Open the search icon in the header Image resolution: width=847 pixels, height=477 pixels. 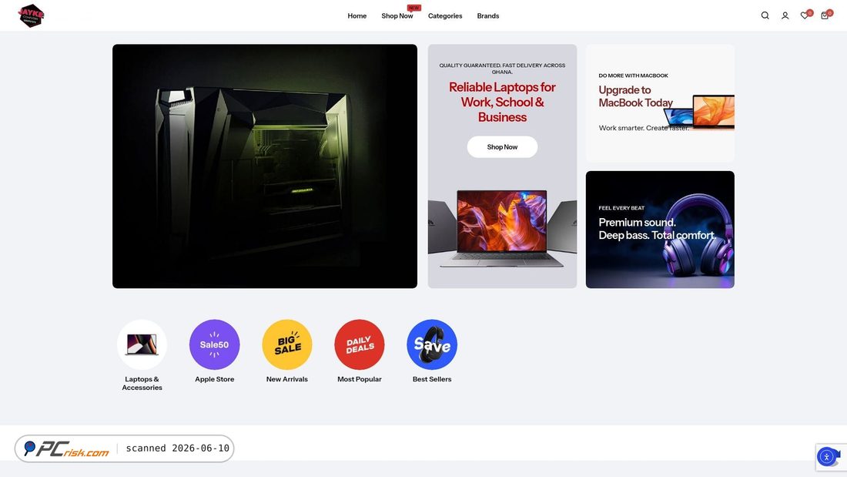pos(765,15)
